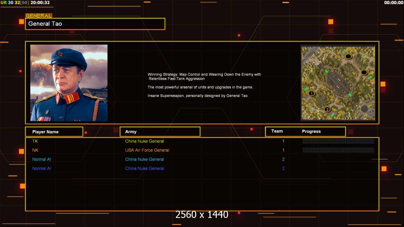The width and height of the screenshot is (404, 227).
Task: Click the General Tao name field
Action: click(95, 24)
